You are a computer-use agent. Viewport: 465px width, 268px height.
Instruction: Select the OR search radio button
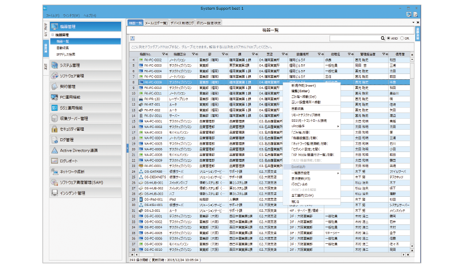coord(402,38)
